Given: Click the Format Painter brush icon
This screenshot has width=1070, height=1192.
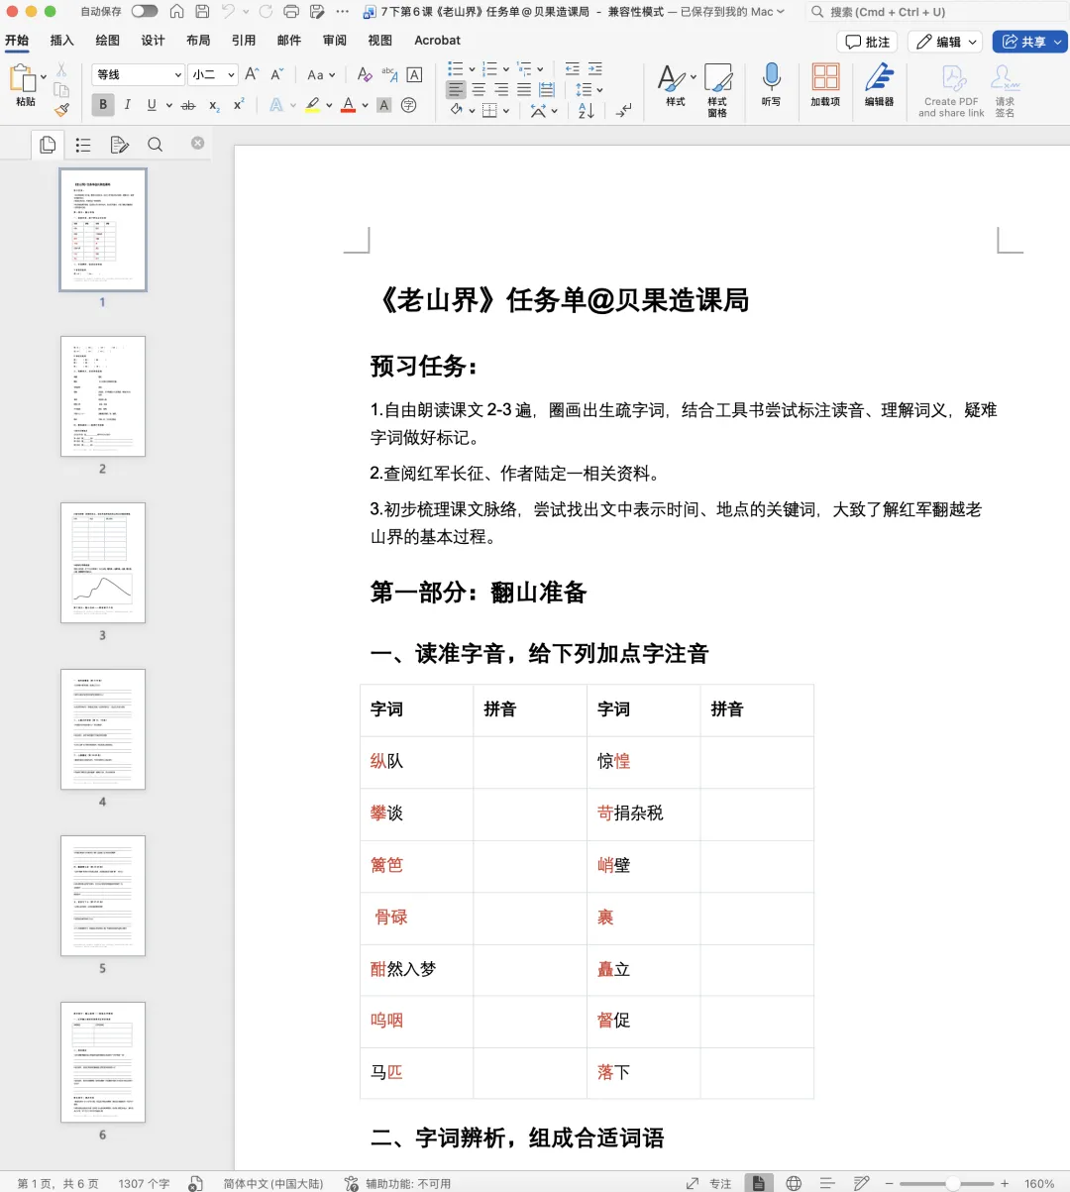Looking at the screenshot, I should click(61, 109).
